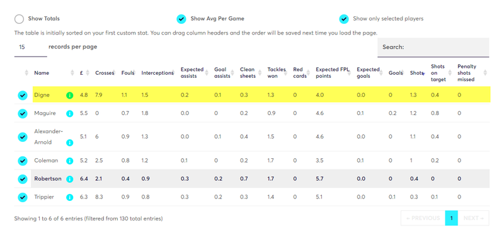Go to the Next page
Viewport: 504px width, 243px height.
(474, 218)
